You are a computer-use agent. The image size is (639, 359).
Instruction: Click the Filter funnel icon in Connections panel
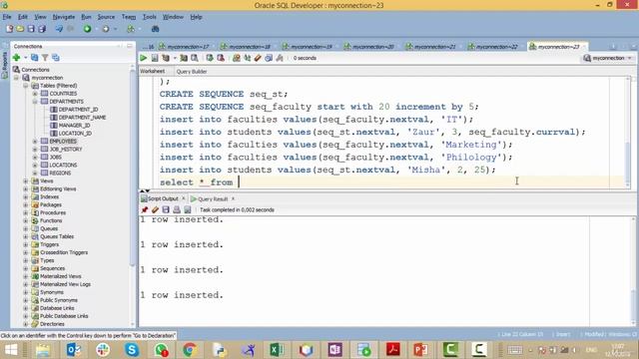click(45, 58)
